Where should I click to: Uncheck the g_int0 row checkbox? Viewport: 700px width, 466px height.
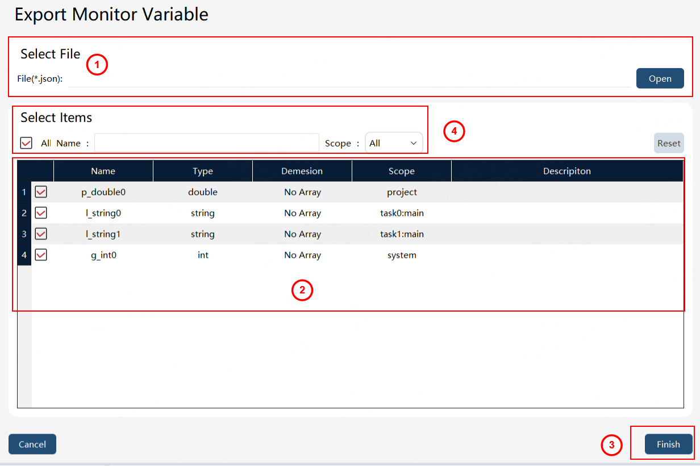point(41,255)
